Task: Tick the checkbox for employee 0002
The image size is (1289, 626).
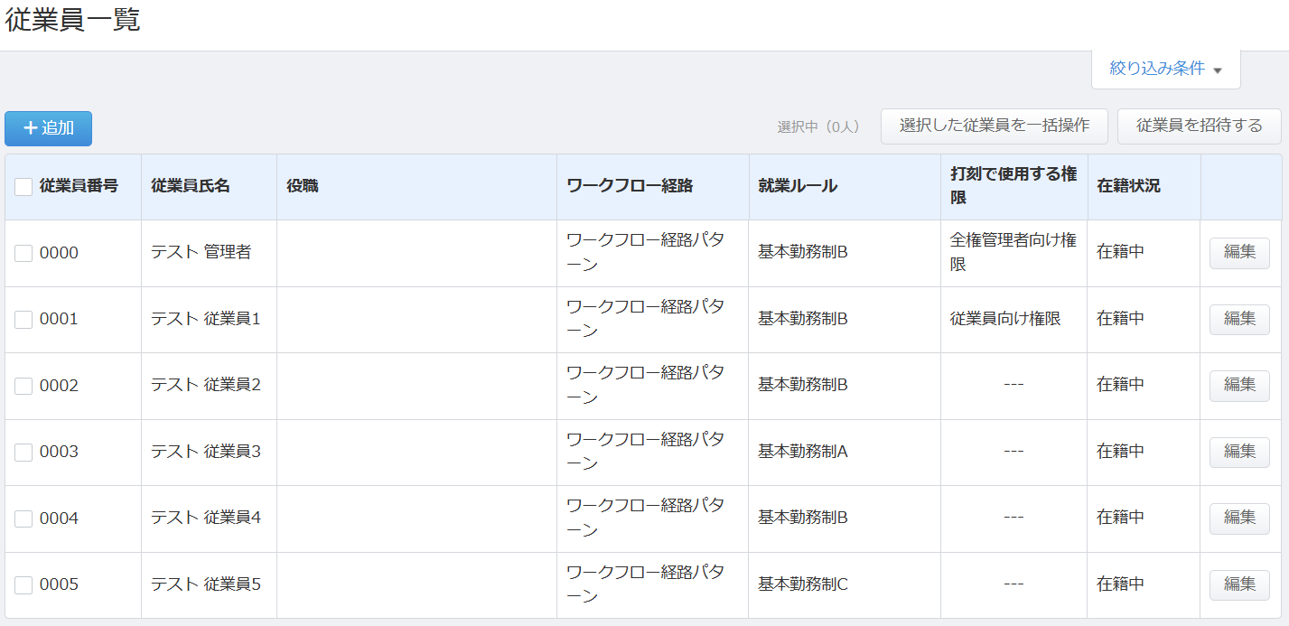Action: (x=23, y=387)
